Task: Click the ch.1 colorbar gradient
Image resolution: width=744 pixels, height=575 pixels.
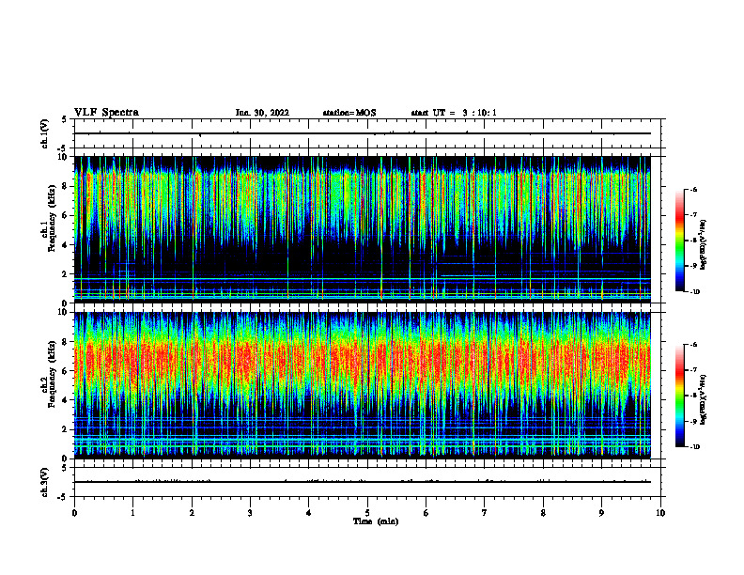Action: pyautogui.click(x=679, y=241)
